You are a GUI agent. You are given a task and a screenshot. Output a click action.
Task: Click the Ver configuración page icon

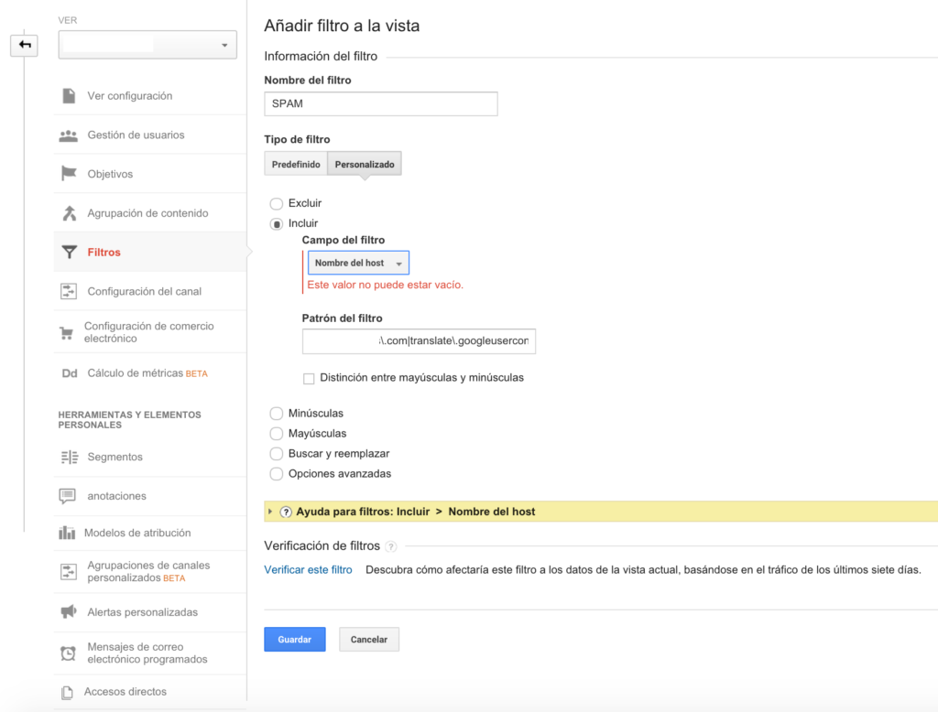[68, 95]
